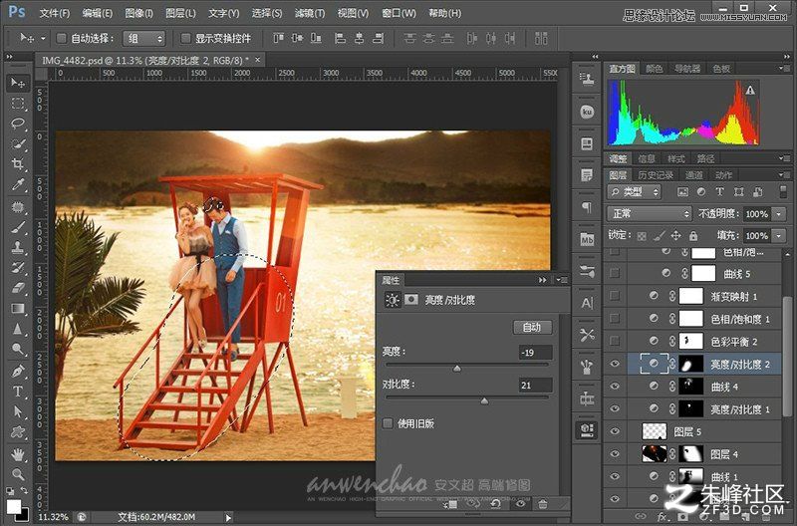Click the 自动 button in Properties
Screen dimensions: 797x526
coord(532,328)
